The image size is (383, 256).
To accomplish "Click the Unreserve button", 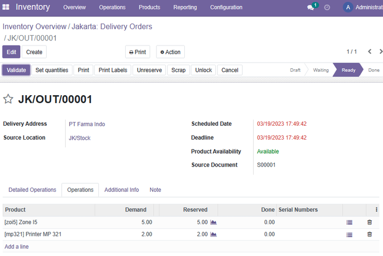I will coord(149,70).
